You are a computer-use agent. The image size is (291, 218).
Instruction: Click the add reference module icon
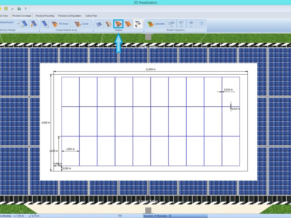coord(25,24)
